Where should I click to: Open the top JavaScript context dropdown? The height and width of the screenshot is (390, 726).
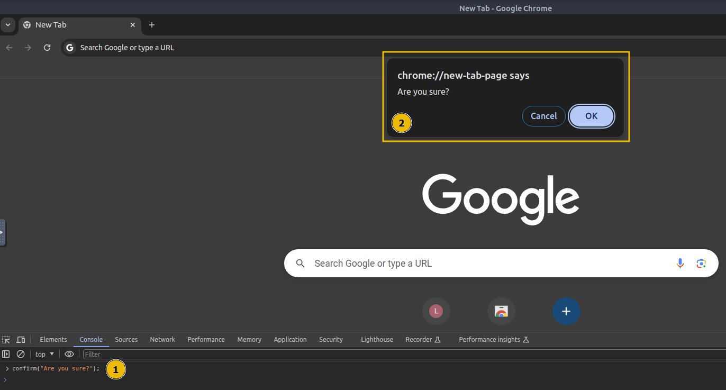[44, 354]
